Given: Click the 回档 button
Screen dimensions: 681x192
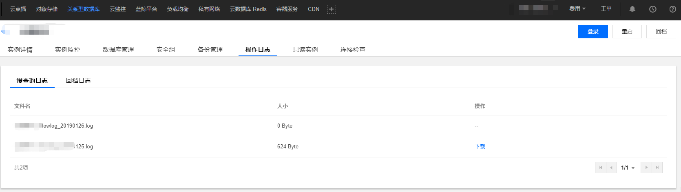Looking at the screenshot, I should pos(661,32).
